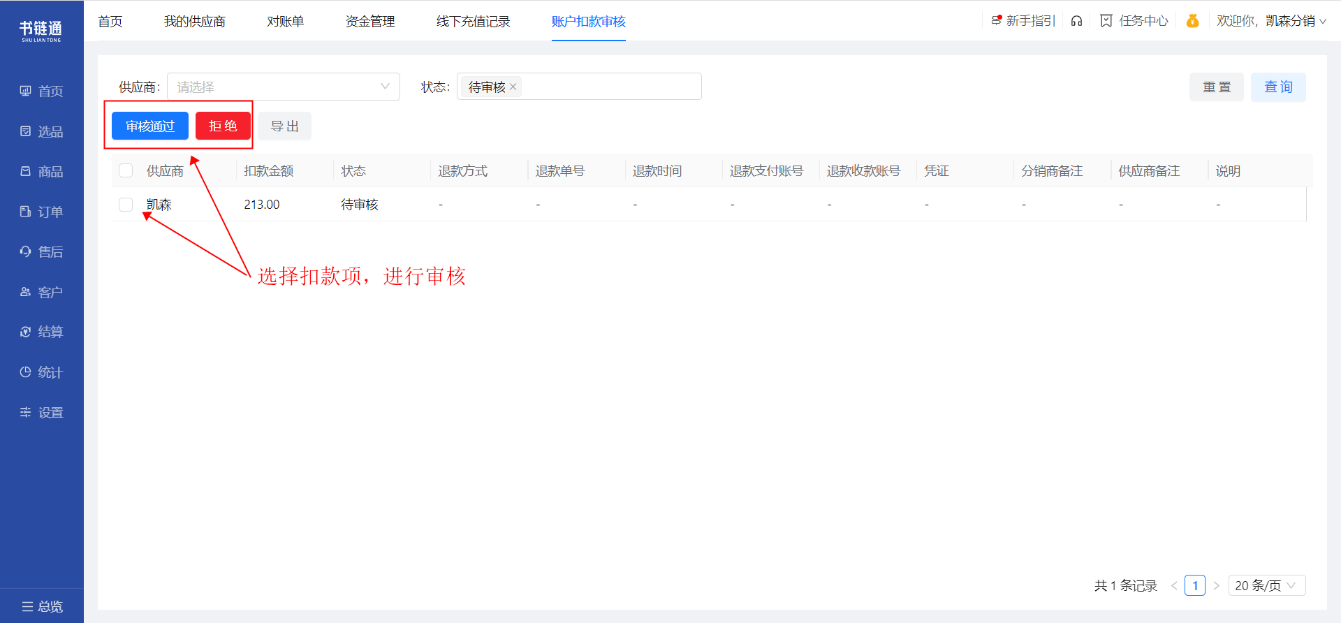Image resolution: width=1341 pixels, height=623 pixels.
Task: Click the 说明 column header
Action: (x=1228, y=170)
